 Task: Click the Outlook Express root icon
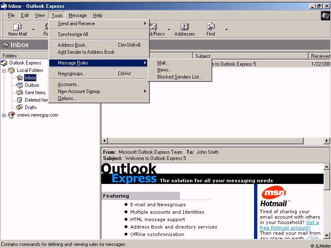(4, 63)
